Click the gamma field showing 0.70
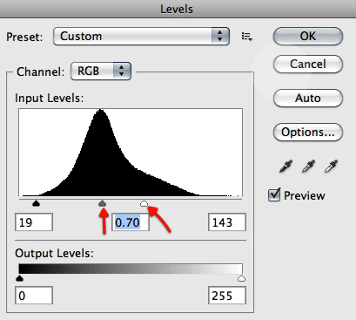The width and height of the screenshot is (356, 320). [x=131, y=222]
